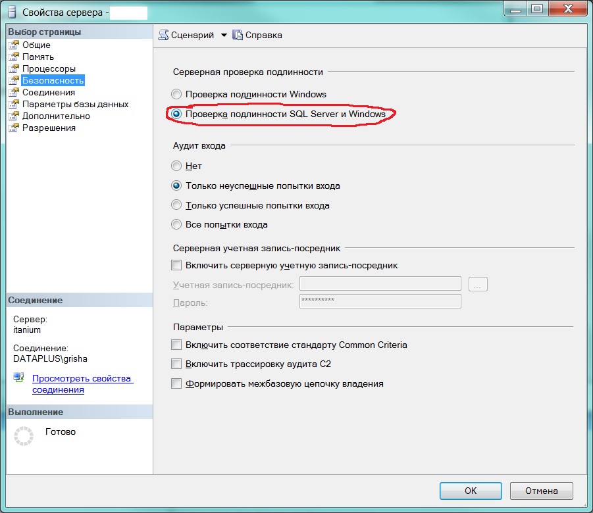This screenshot has height=513, width=593.
Task: Click the page icon beside Дополнительно
Action: (x=14, y=116)
